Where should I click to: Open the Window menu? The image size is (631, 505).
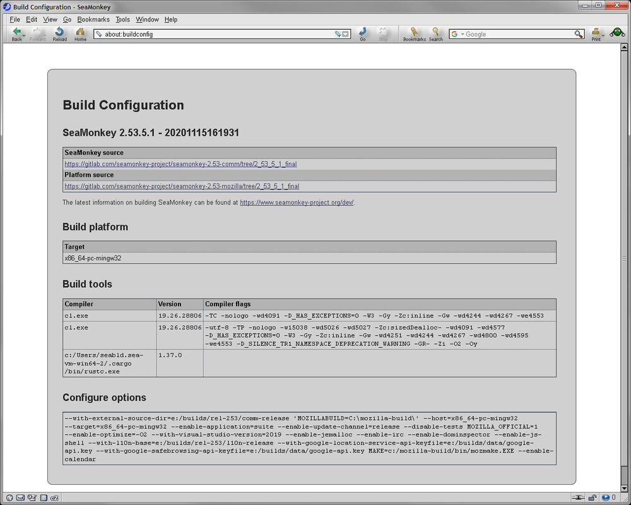point(147,20)
